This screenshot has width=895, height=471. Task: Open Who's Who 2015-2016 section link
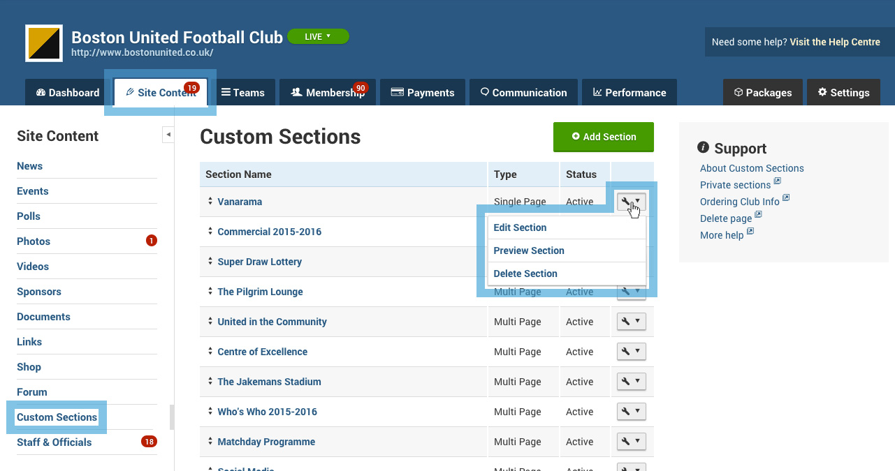[x=267, y=412]
